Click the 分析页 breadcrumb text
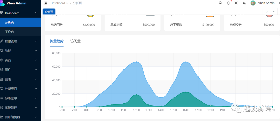Image resolution: width=280 pixels, height=121 pixels. 77,3
